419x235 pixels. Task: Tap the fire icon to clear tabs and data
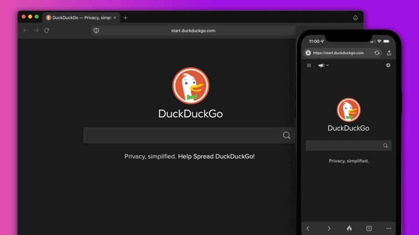point(349,228)
